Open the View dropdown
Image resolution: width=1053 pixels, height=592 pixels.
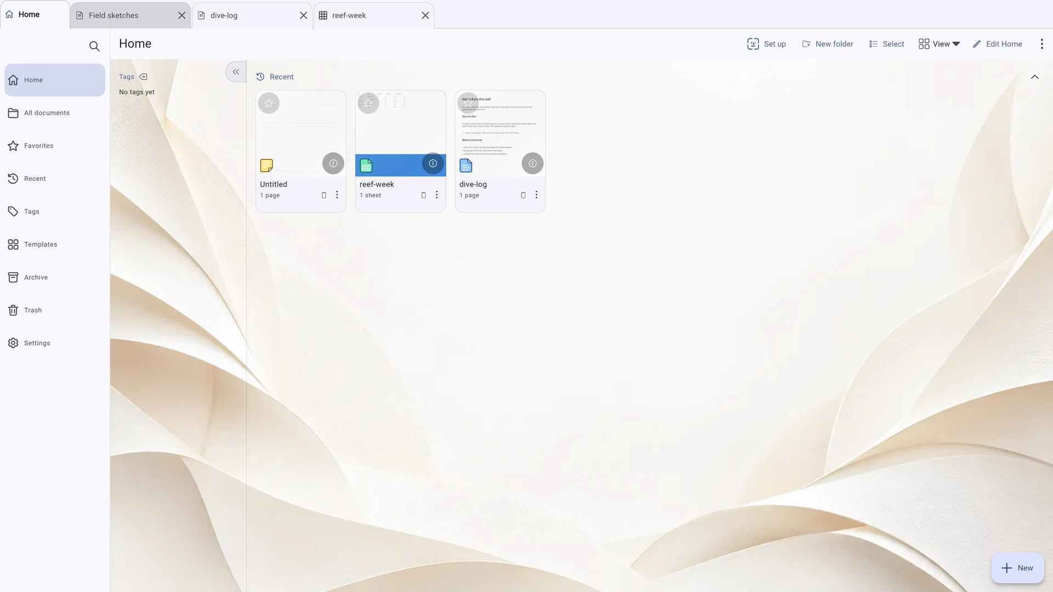coord(939,44)
